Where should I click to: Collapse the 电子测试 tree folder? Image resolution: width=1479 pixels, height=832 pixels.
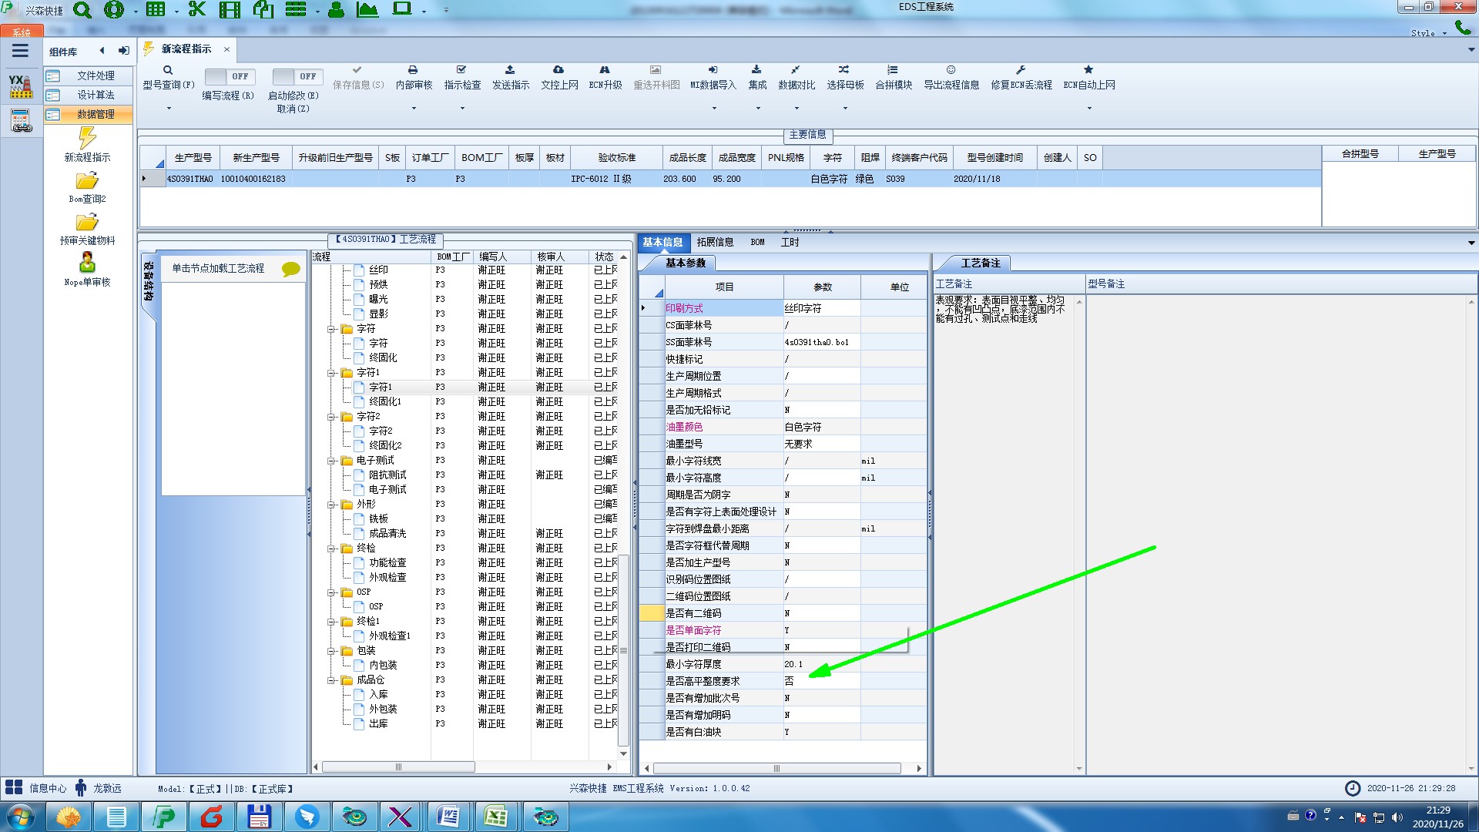pyautogui.click(x=332, y=461)
